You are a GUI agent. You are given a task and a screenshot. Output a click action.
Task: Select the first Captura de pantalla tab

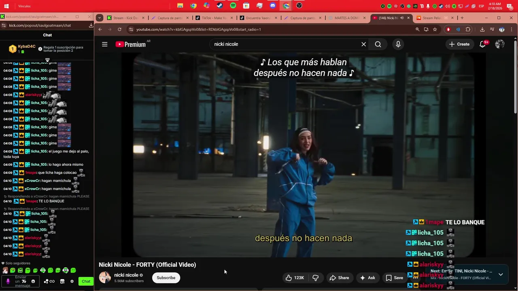pyautogui.click(x=170, y=18)
